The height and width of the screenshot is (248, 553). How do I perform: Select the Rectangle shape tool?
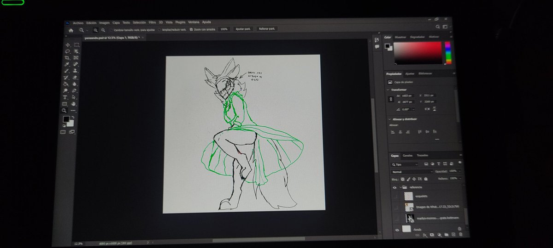tap(65, 103)
